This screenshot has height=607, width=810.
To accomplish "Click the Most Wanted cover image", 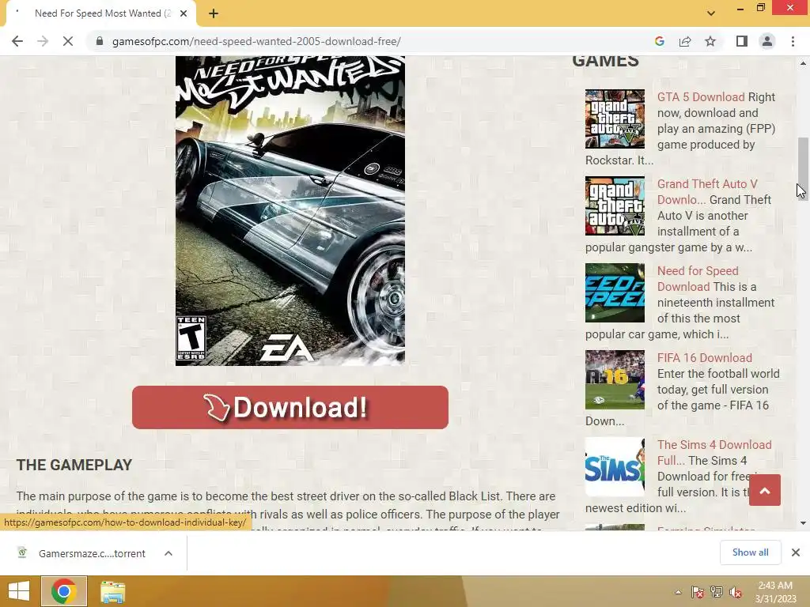I will pyautogui.click(x=290, y=210).
